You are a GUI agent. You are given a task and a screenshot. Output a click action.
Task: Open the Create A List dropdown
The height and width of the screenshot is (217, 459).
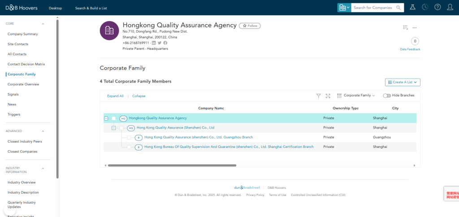click(x=403, y=82)
